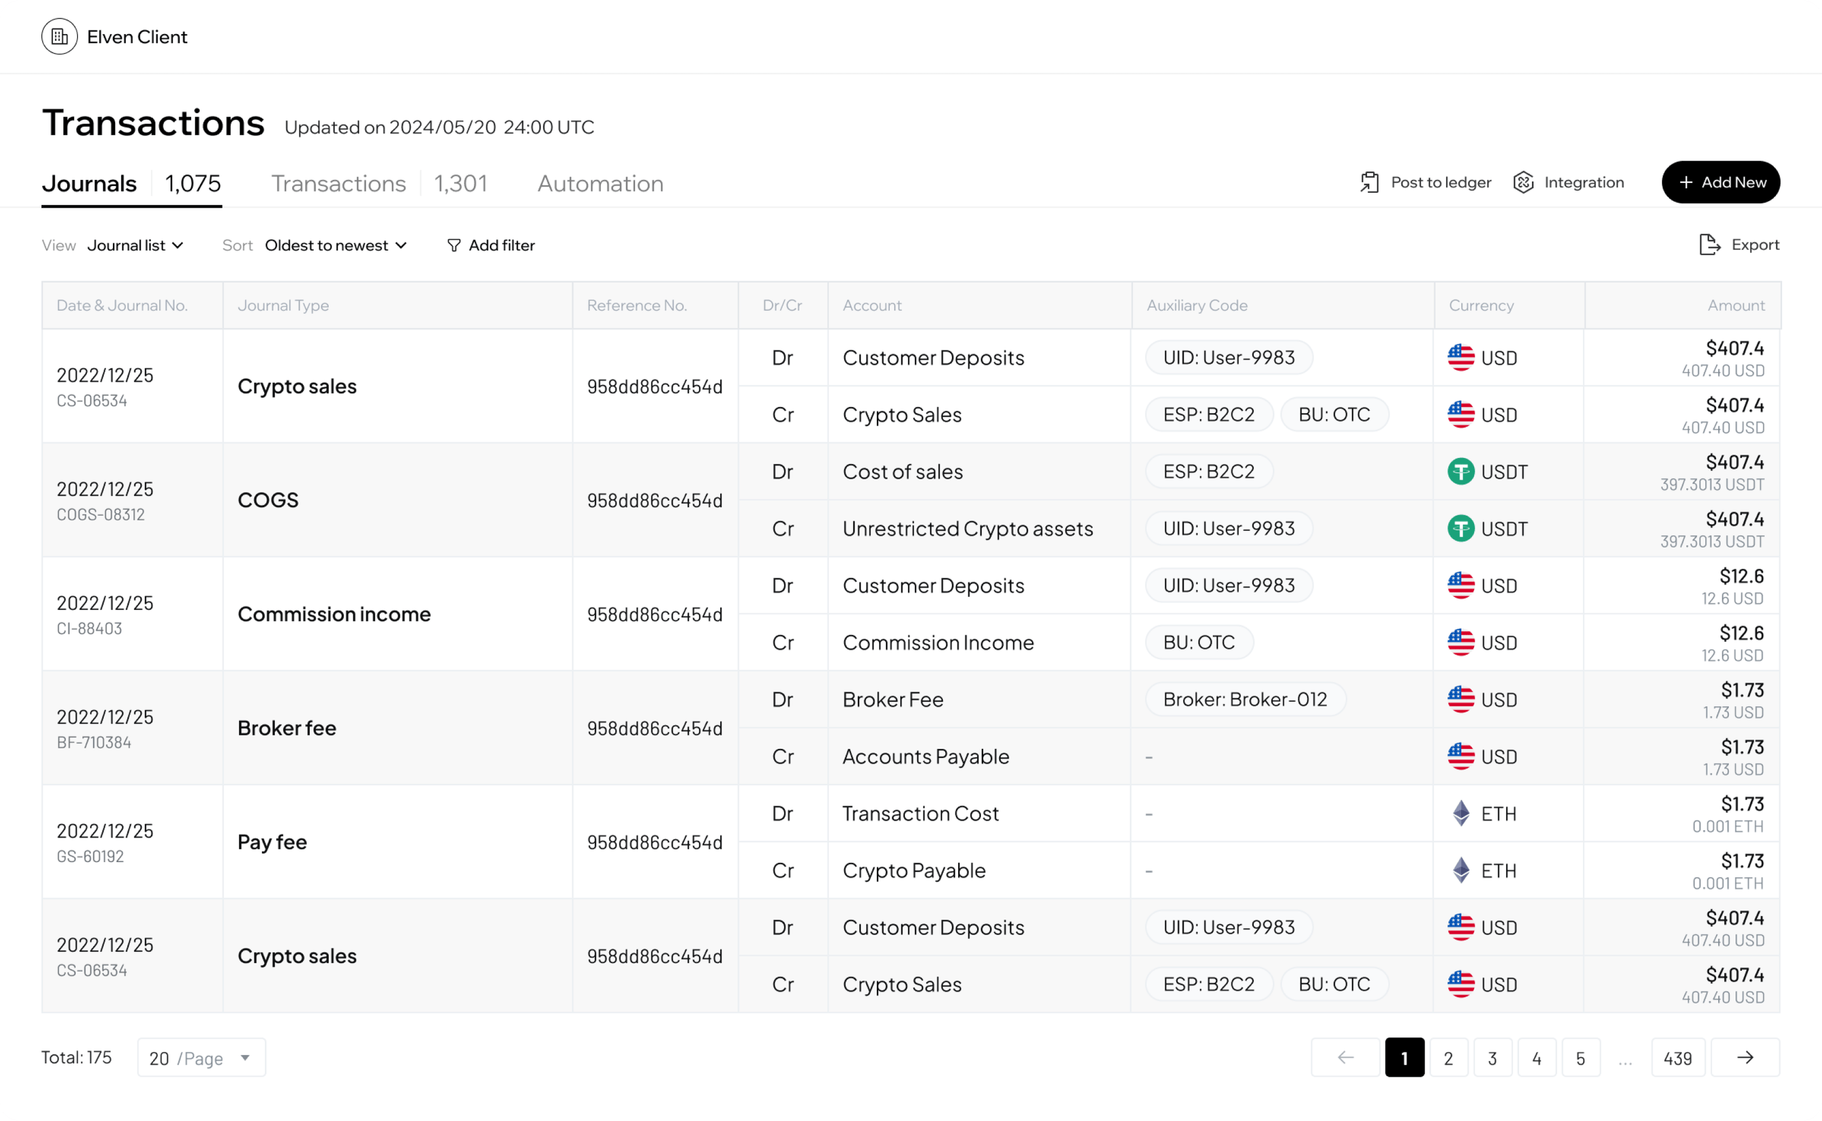
Task: Click the plus icon in Add New
Action: pyautogui.click(x=1685, y=183)
